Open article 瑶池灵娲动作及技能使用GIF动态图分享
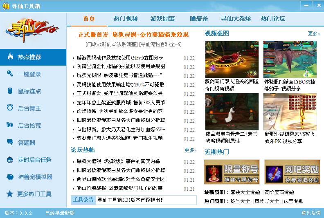 [120, 57]
